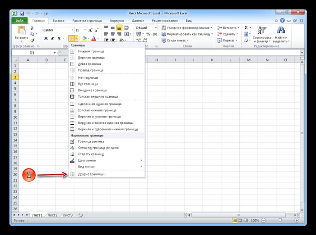Click the zoom out minus button

(x=263, y=221)
